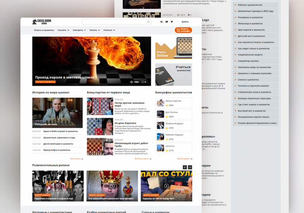Open the YouTube social icon

pyautogui.click(x=166, y=22)
